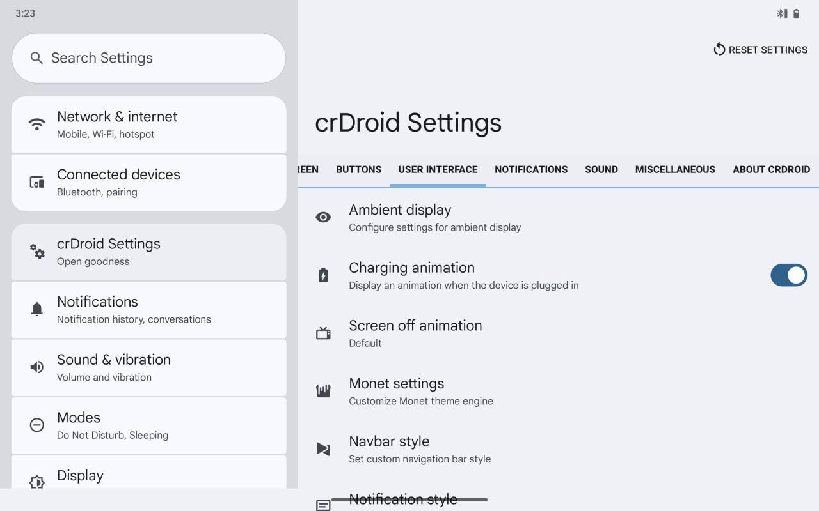819x511 pixels.
Task: Click 'Configure settings for ambient display' subtitle
Action: point(435,227)
